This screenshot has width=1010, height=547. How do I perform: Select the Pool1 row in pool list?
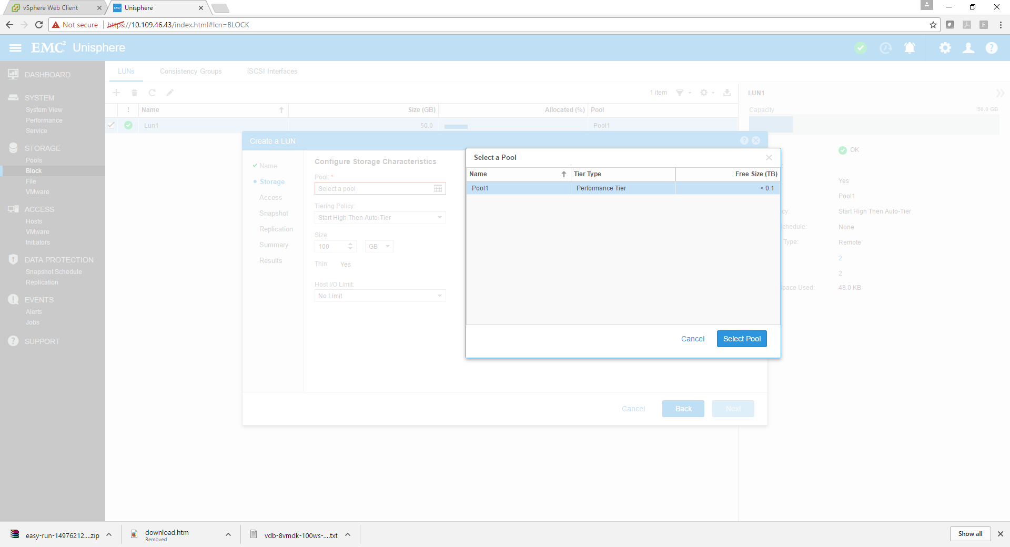pyautogui.click(x=623, y=188)
